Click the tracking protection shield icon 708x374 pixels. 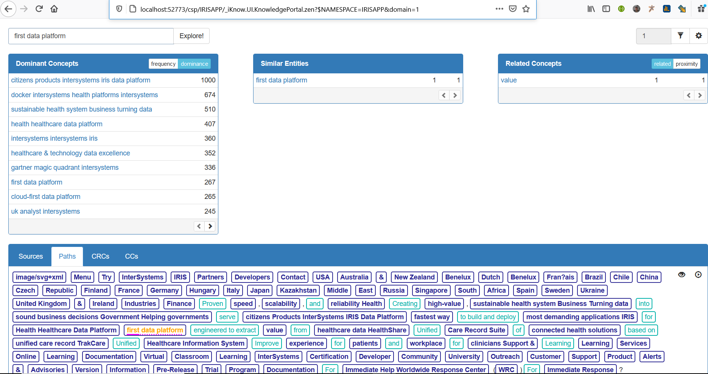(x=119, y=9)
